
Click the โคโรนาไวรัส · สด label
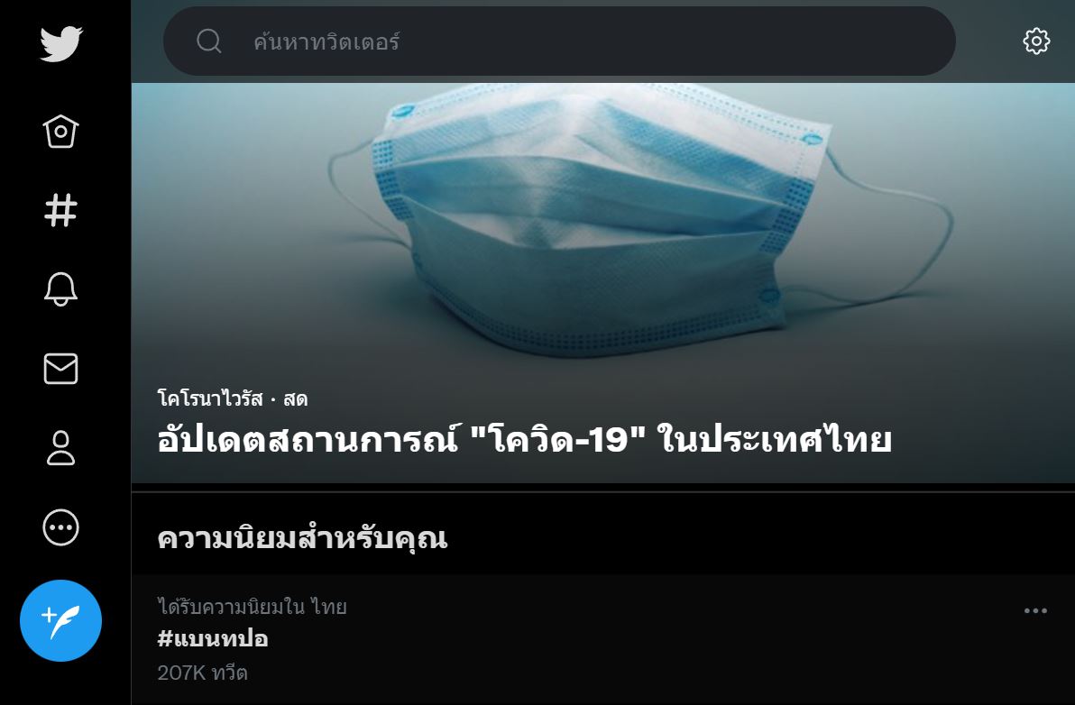(x=233, y=398)
